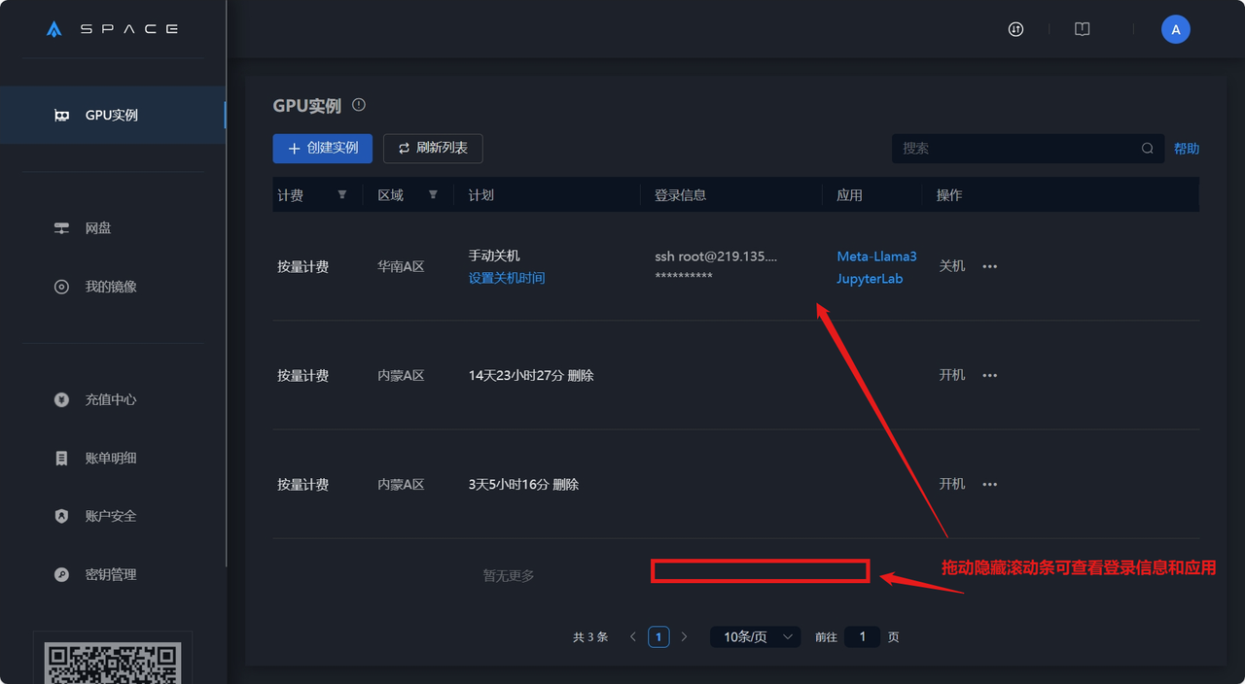Image resolution: width=1245 pixels, height=684 pixels.
Task: Click ssh root@219.135 login info
Action: [716, 256]
